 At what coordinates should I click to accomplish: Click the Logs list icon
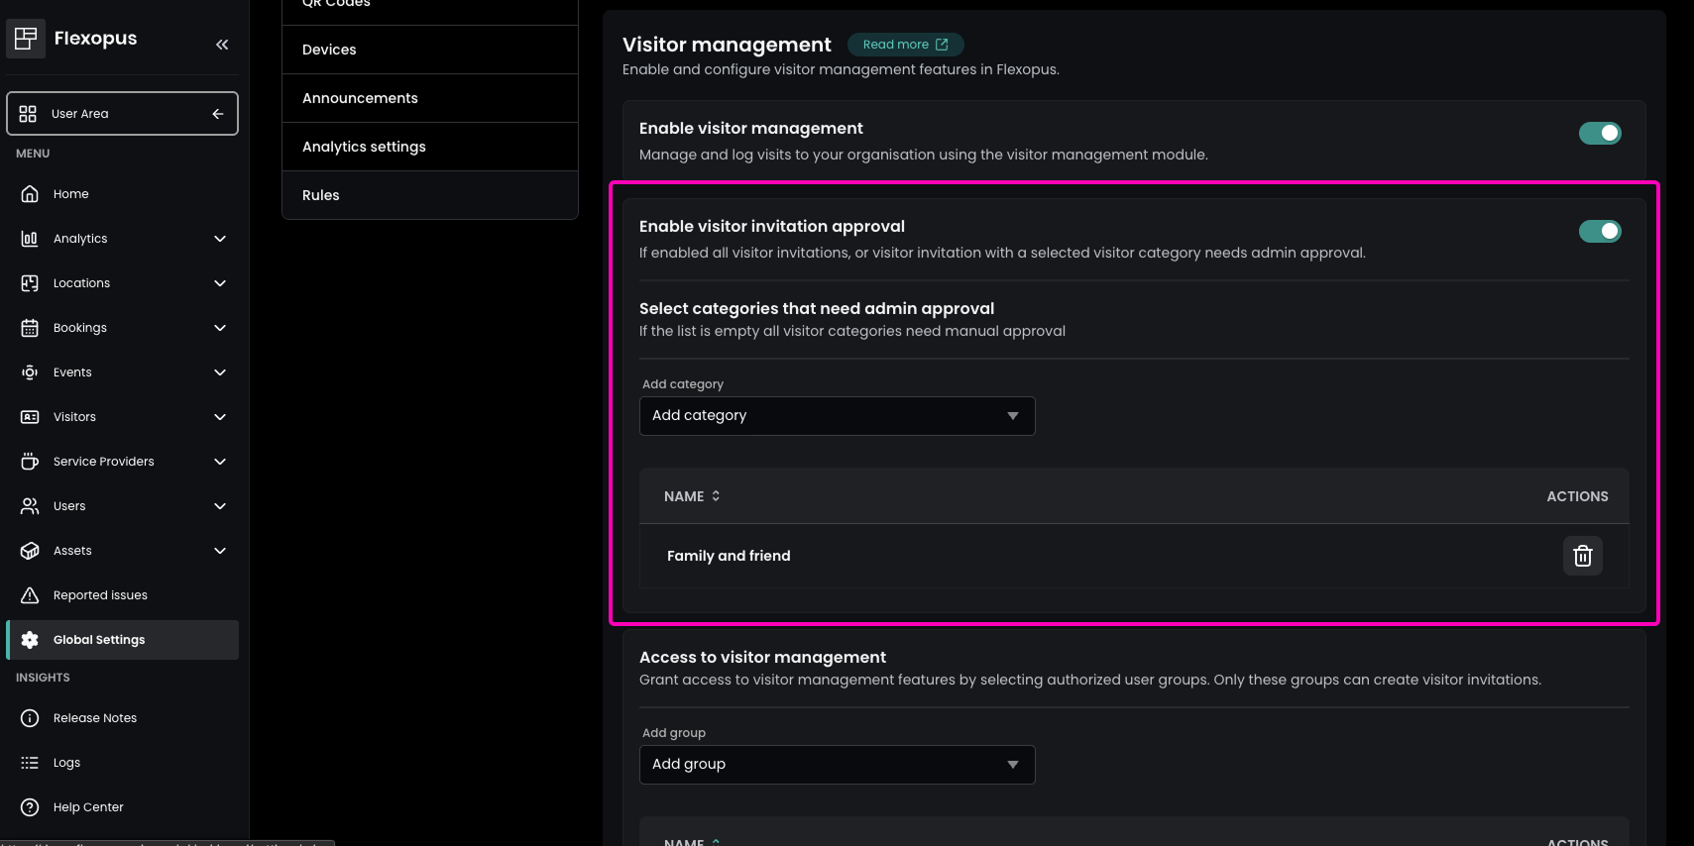click(x=30, y=763)
